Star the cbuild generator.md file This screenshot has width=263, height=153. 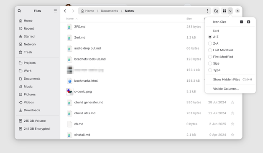click(x=232, y=102)
